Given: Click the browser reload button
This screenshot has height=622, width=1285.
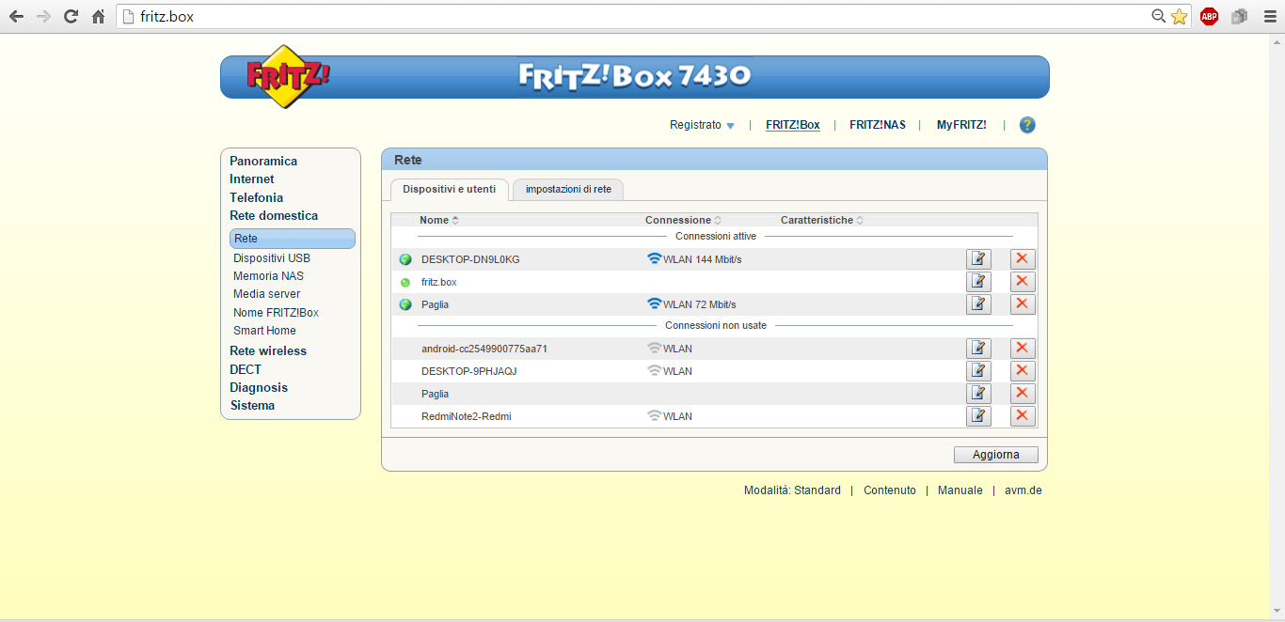Looking at the screenshot, I should click(x=71, y=16).
